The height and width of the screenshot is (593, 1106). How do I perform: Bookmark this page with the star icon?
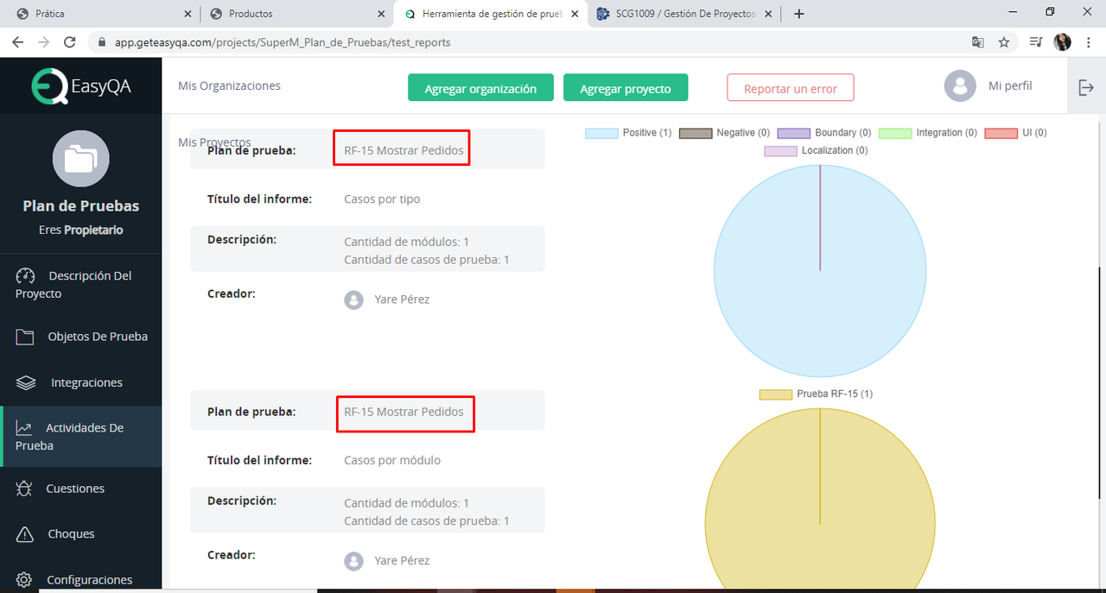(x=1004, y=41)
